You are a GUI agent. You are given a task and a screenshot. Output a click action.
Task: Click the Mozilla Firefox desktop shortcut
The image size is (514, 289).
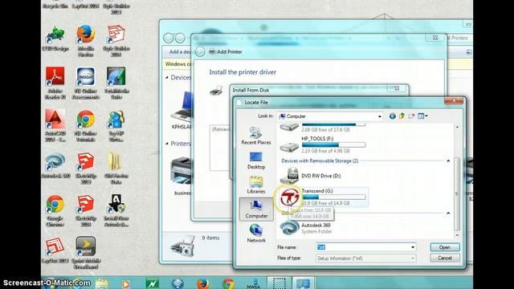[x=86, y=40]
